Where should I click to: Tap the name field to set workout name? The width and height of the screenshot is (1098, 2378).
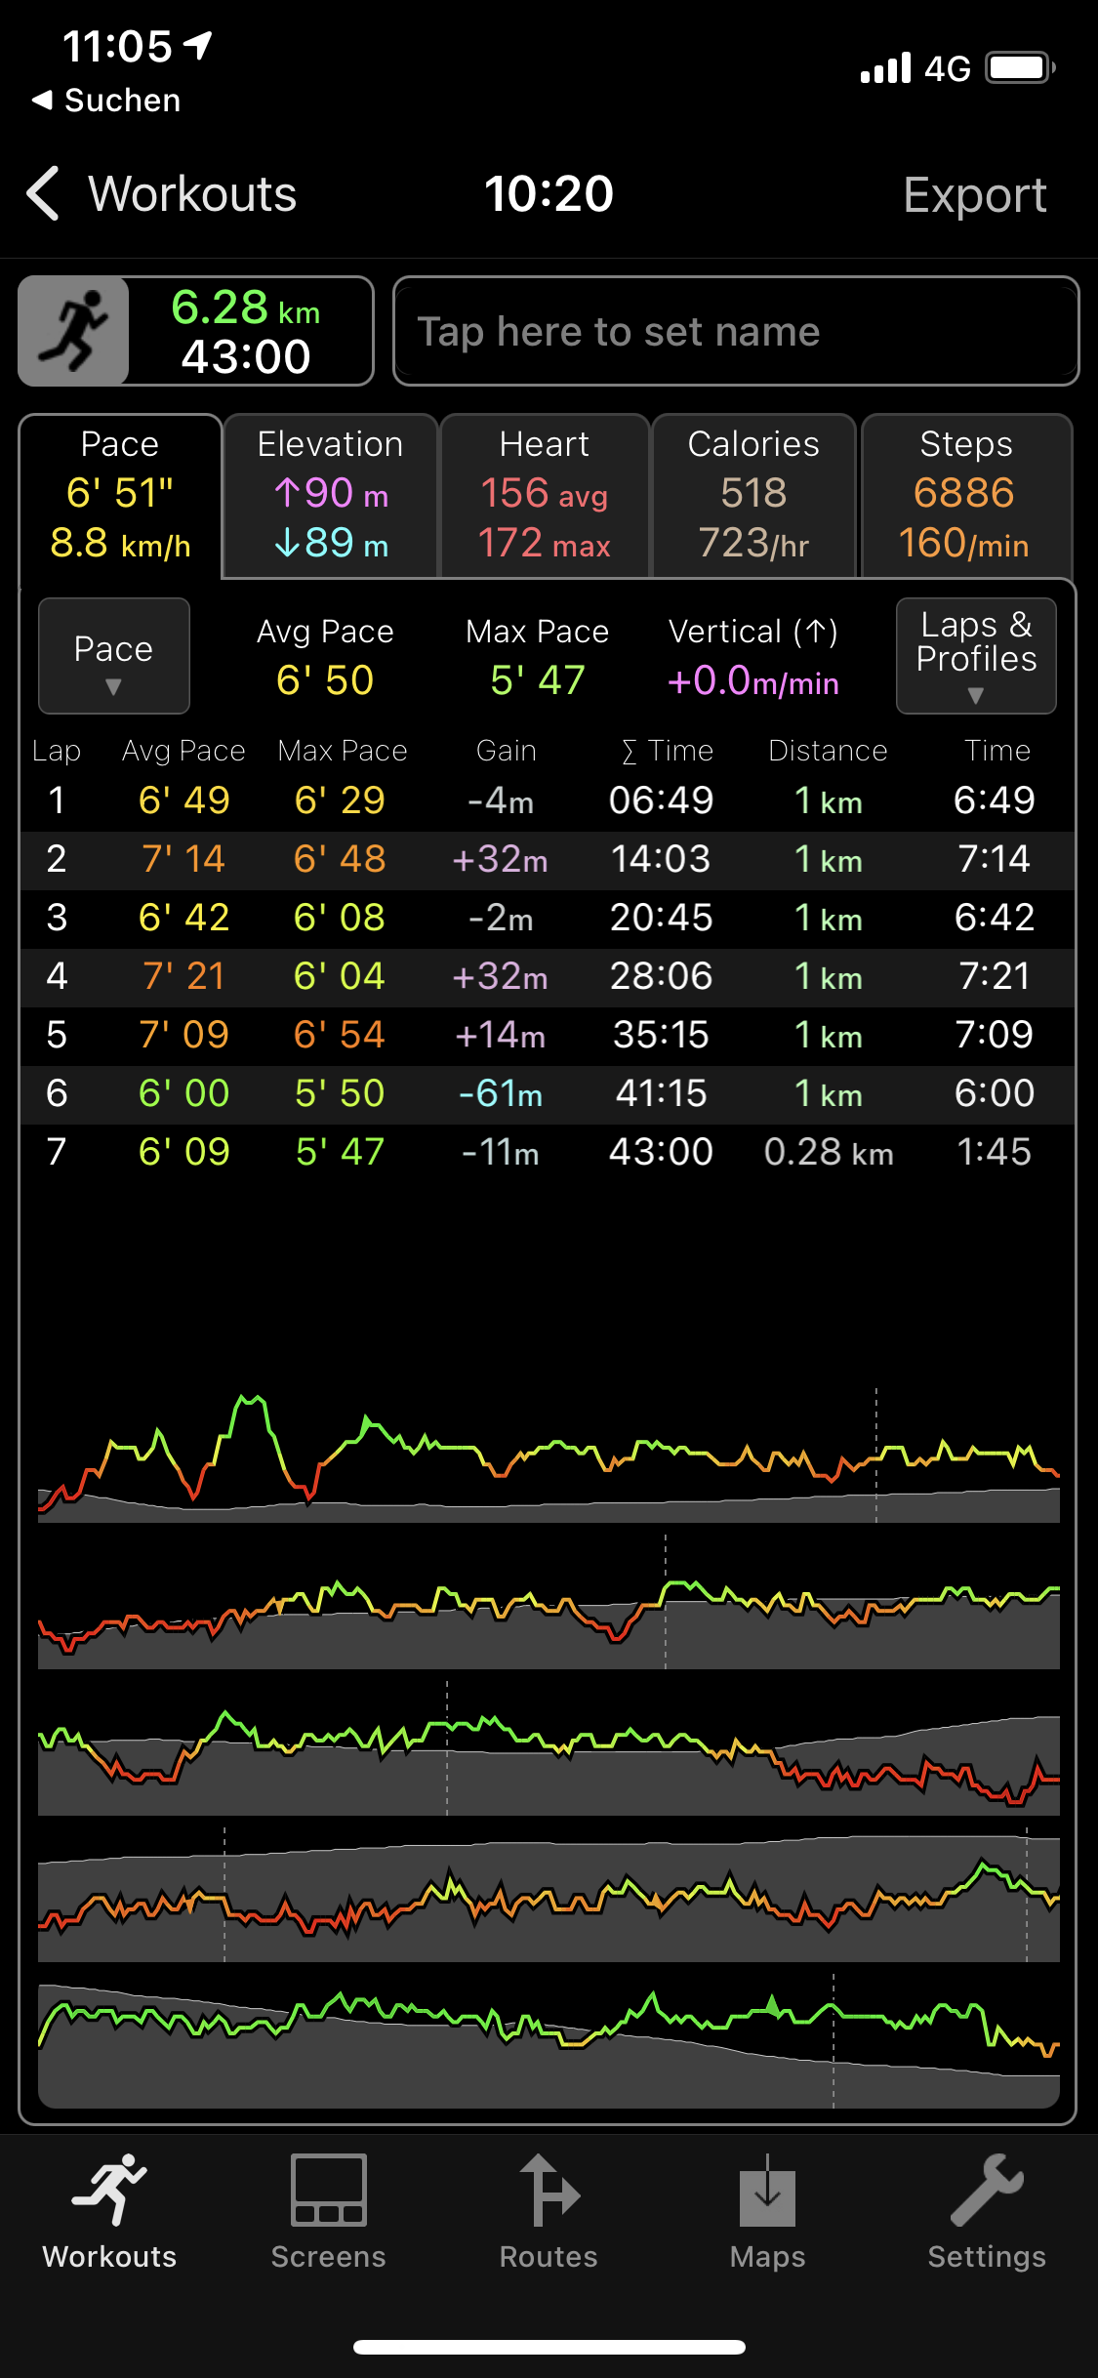point(736,332)
